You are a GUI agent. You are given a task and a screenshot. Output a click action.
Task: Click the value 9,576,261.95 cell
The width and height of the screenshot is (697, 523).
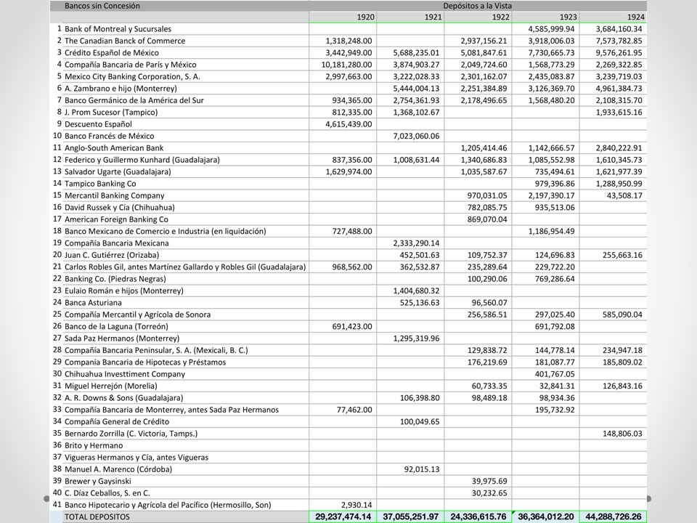tap(613, 52)
